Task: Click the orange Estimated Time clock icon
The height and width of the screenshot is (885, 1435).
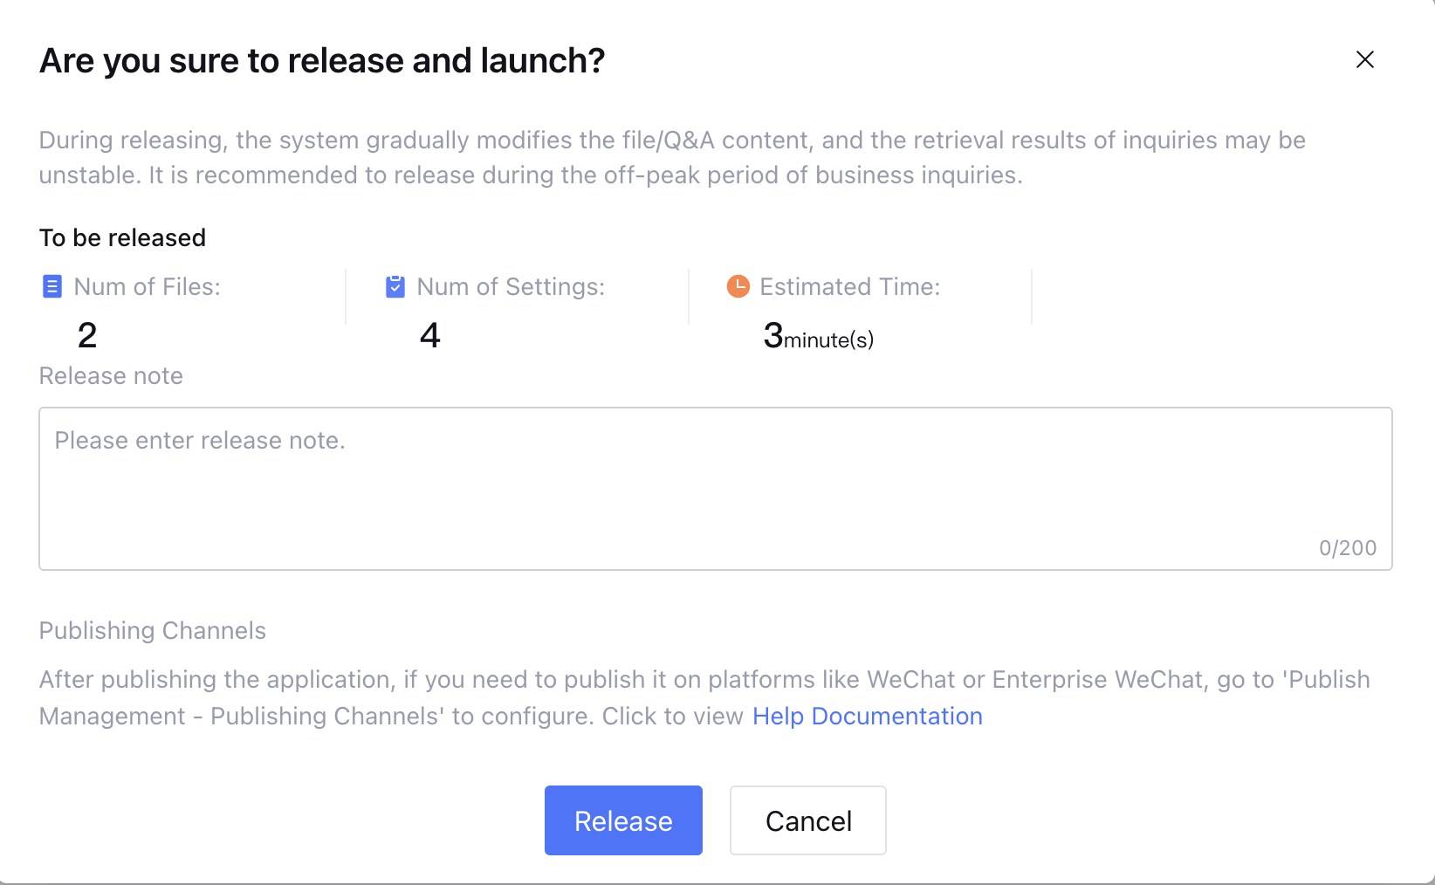Action: [x=738, y=286]
